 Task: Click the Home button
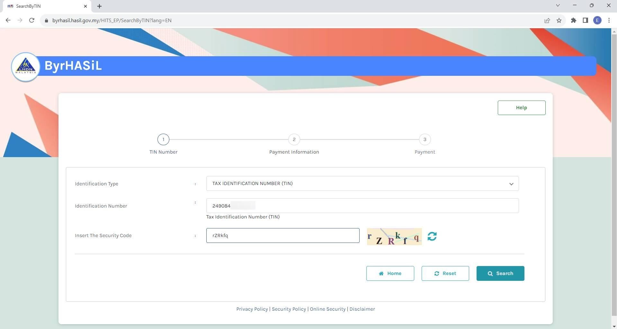pos(390,273)
